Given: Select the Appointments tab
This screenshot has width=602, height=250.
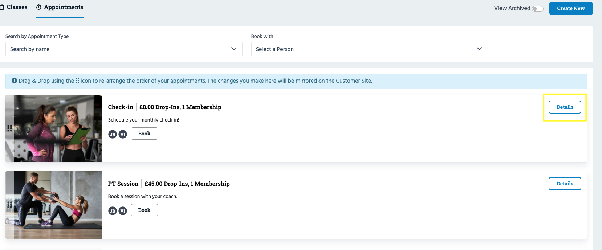Looking at the screenshot, I should 64,7.
